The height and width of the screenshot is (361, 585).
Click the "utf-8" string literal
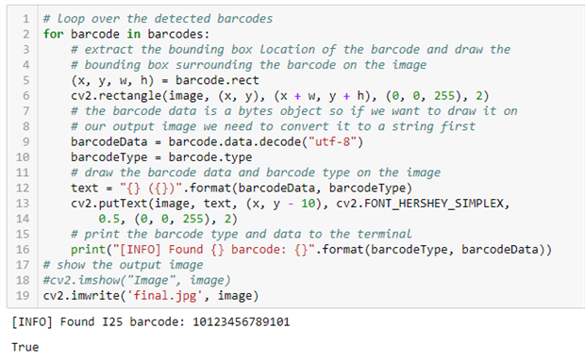[333, 141]
